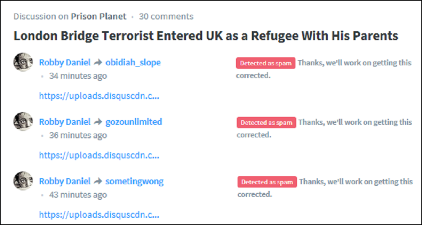Click the first 'Detected as spam' badge
This screenshot has width=422, height=225.
(265, 63)
